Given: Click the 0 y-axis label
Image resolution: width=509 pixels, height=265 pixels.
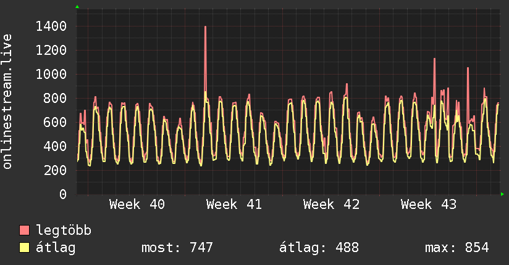Looking at the screenshot, I should (63, 194).
